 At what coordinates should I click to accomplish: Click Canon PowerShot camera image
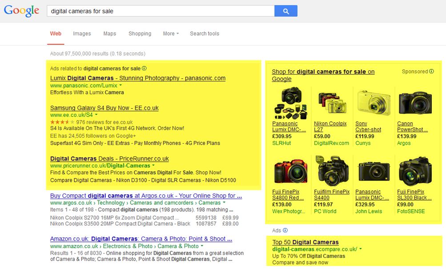pos(415,103)
